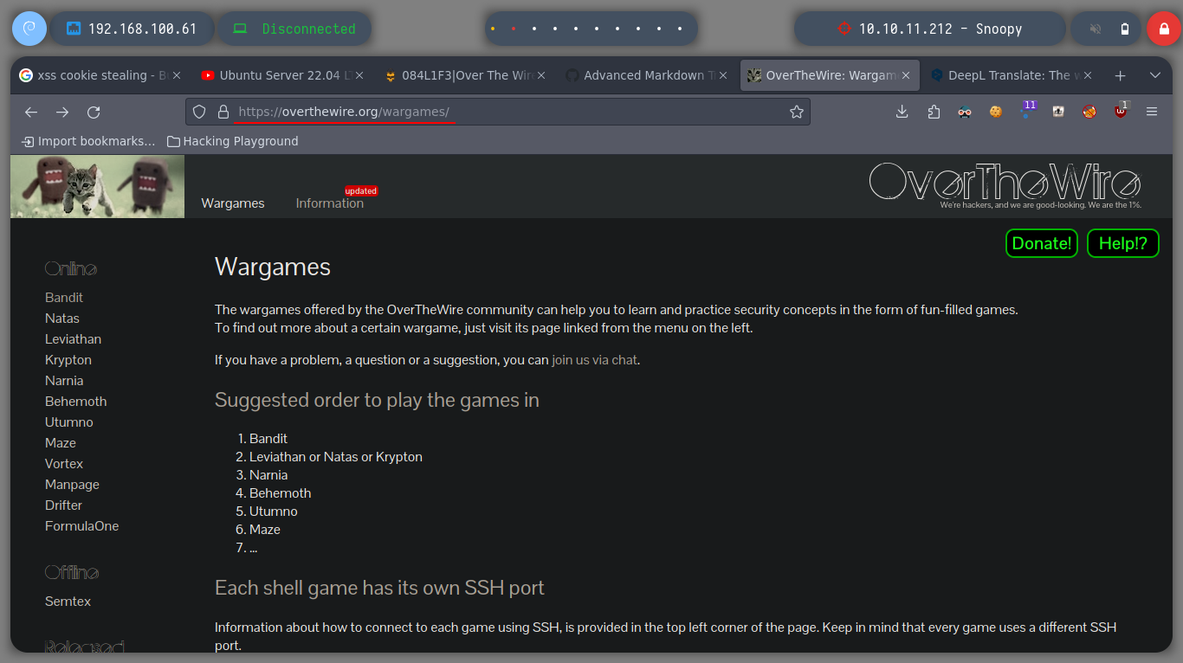Open the Hacking Playground bookmarks folder
This screenshot has width=1183, height=663.
click(x=232, y=141)
